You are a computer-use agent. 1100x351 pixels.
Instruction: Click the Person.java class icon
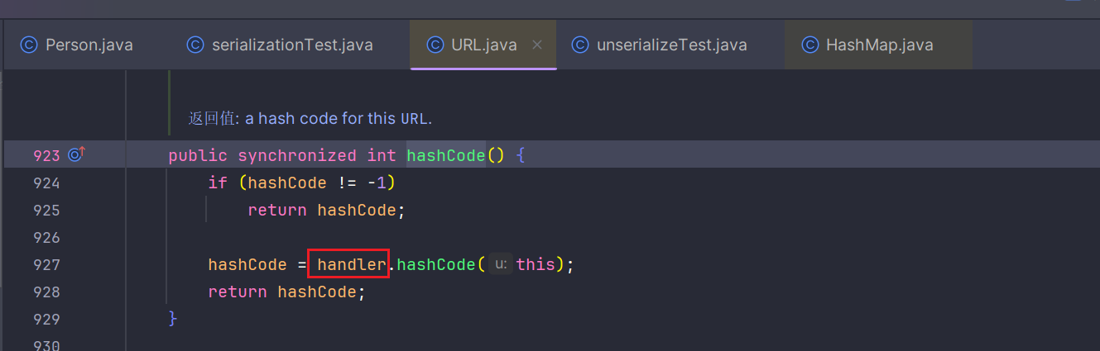29,45
